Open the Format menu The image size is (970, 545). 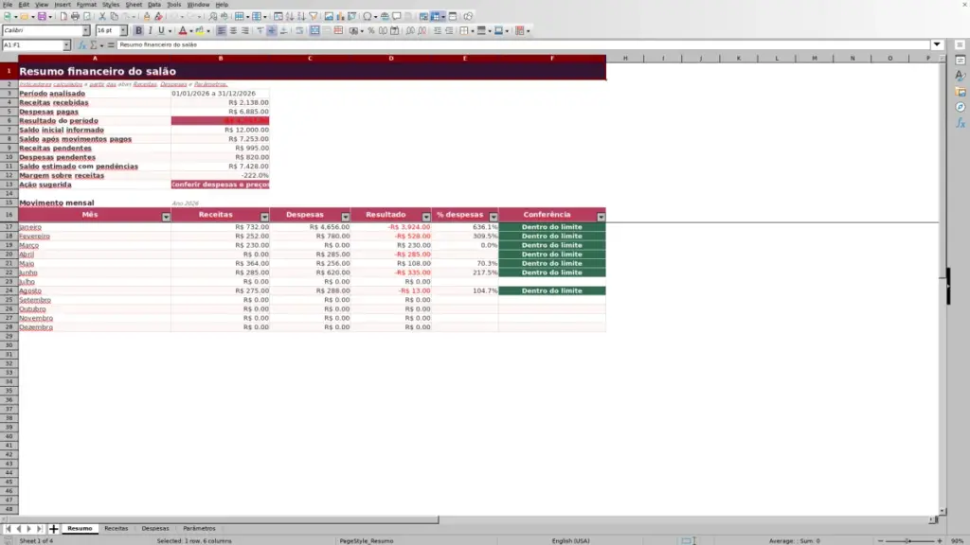[x=86, y=5]
